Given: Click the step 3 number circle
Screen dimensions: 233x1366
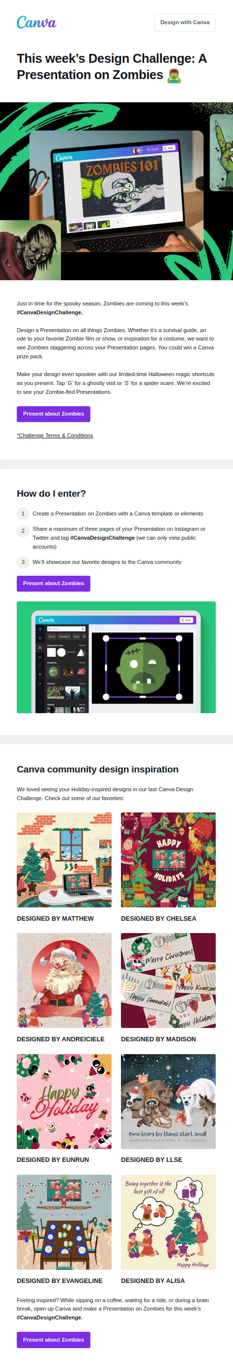Looking at the screenshot, I should tap(23, 561).
